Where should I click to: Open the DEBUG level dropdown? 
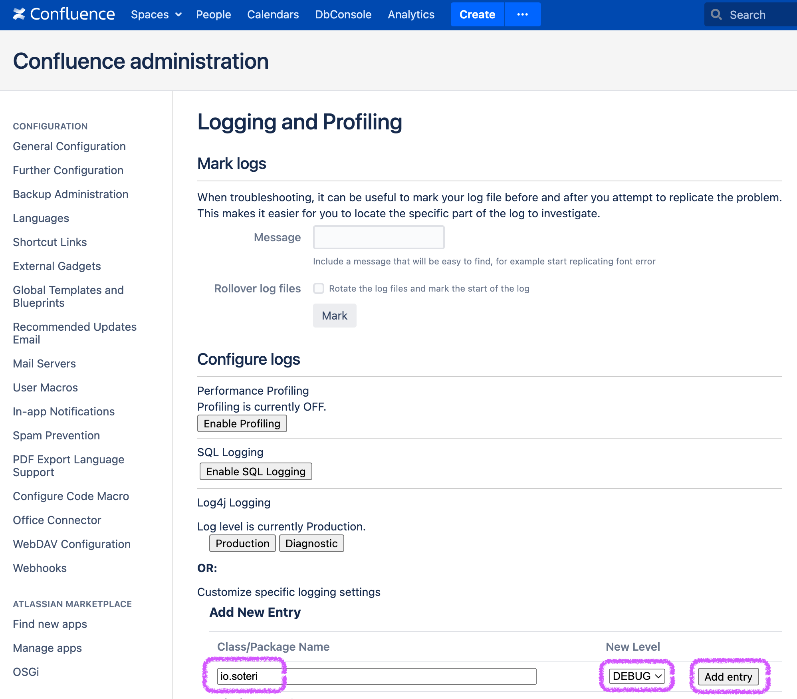point(636,676)
